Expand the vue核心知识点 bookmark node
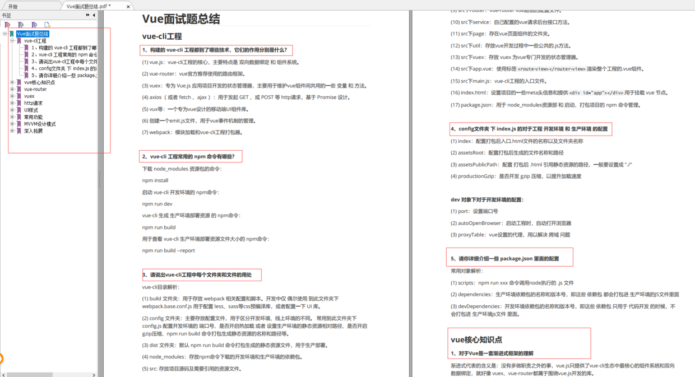This screenshot has height=377, width=695. pos(12,82)
